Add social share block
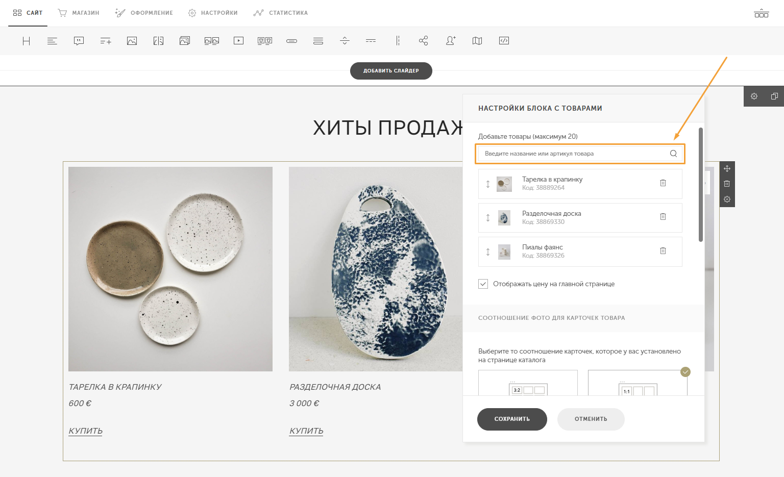Image resolution: width=784 pixels, height=477 pixels. click(x=423, y=41)
